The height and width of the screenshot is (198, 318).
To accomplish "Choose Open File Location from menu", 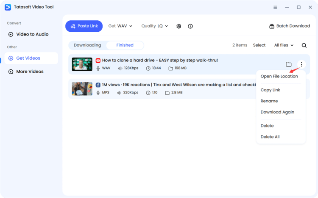I will tap(279, 76).
